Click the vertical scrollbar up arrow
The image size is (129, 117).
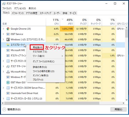[127, 28]
